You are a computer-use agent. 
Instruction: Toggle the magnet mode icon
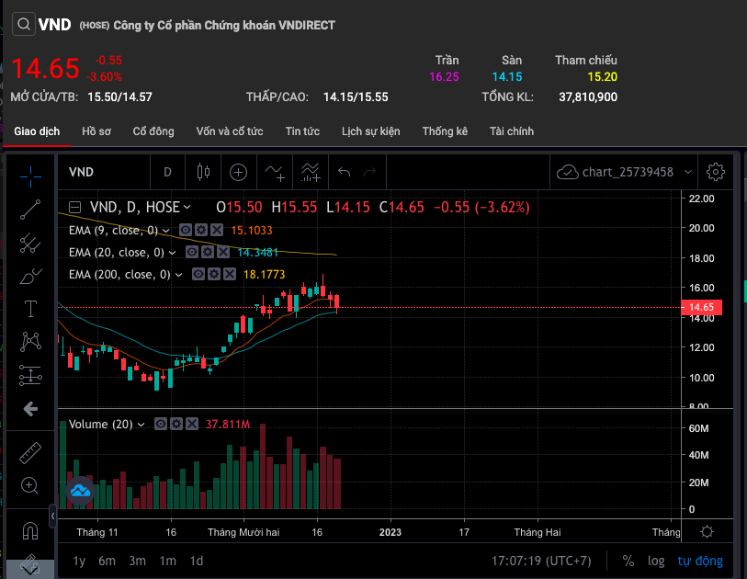point(30,531)
